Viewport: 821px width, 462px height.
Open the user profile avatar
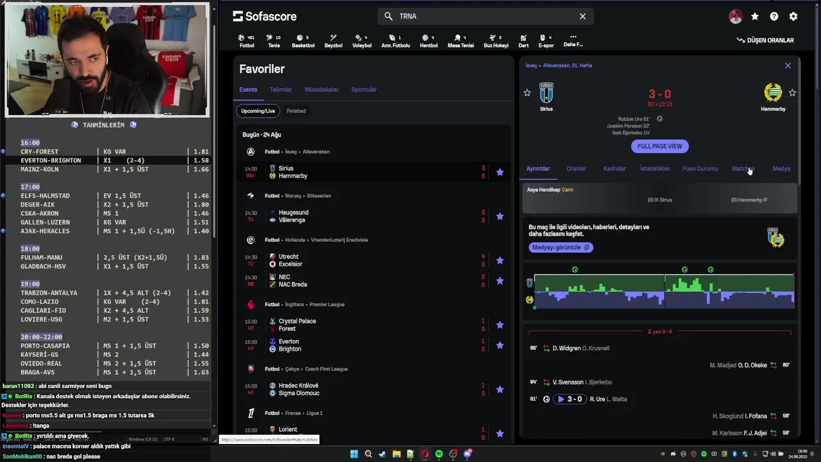[x=736, y=17]
